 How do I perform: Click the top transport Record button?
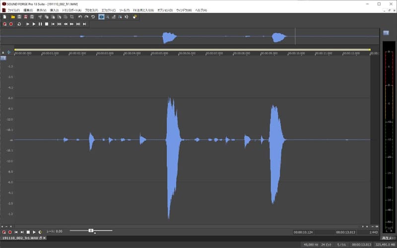point(11,24)
